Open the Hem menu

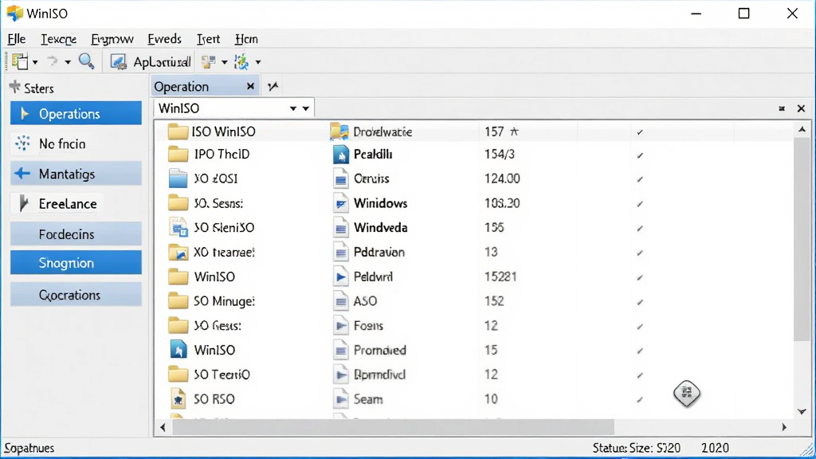tap(246, 39)
